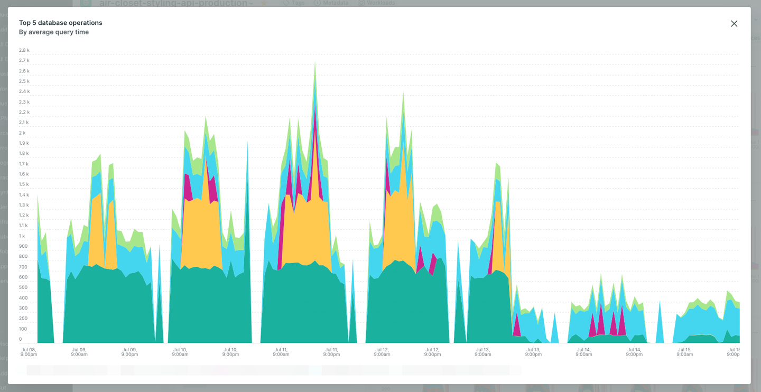This screenshot has height=392, width=761.
Task: Click the '2 k' y-axis label
Action: pos(22,133)
